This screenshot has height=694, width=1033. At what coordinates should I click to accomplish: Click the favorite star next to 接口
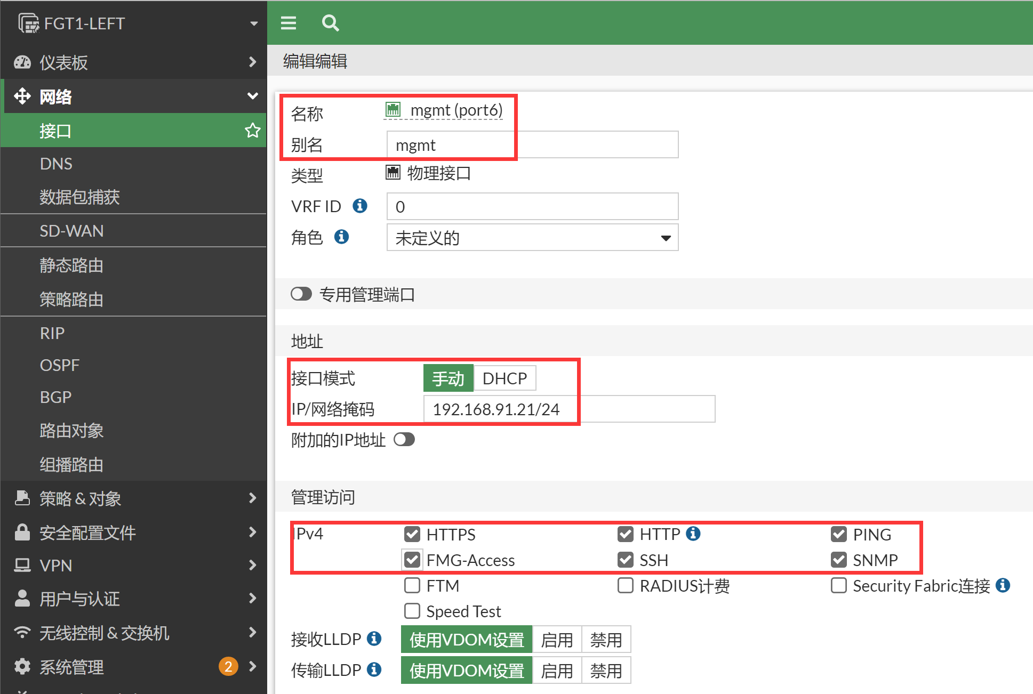tap(252, 131)
